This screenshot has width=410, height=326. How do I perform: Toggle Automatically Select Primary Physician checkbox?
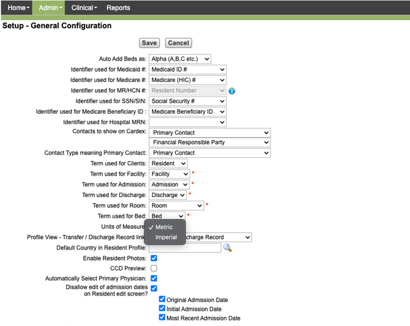[154, 278]
